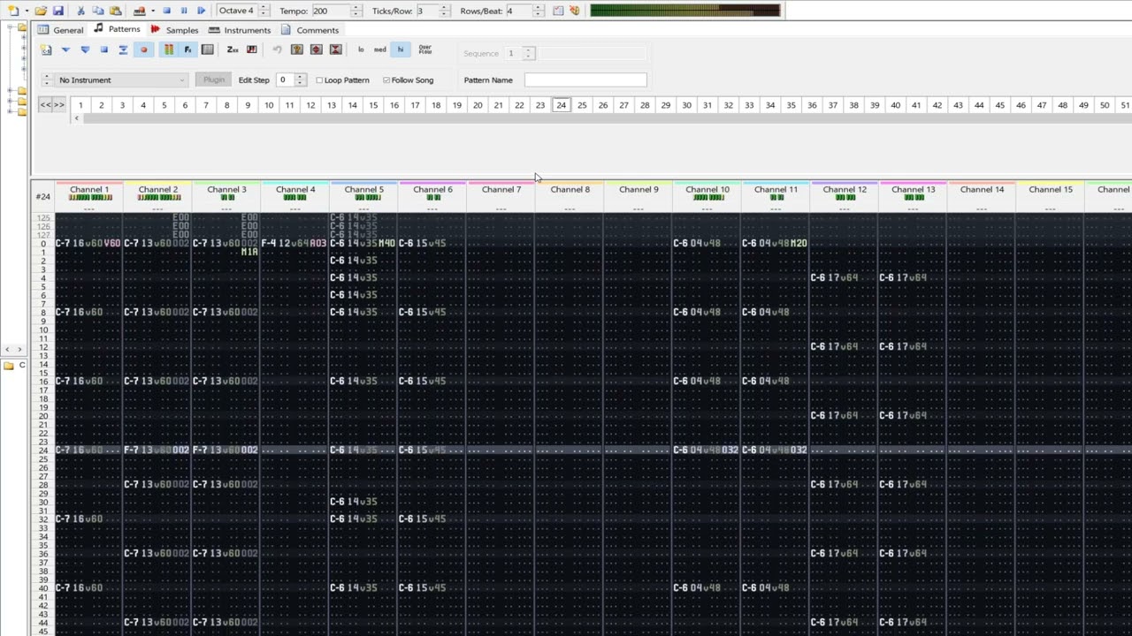Viewport: 1132px width, 636px height.
Task: Click the instrument selector spin control
Action: [46, 80]
